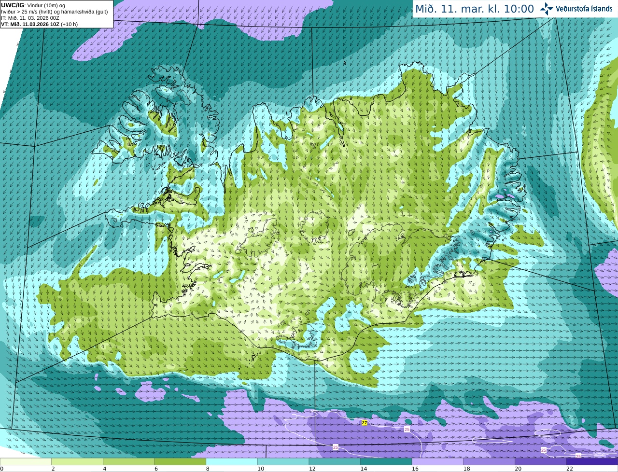The width and height of the screenshot is (618, 472).
Task: Pick the 10–12 m/s light teal swatch
Action: pos(283,462)
